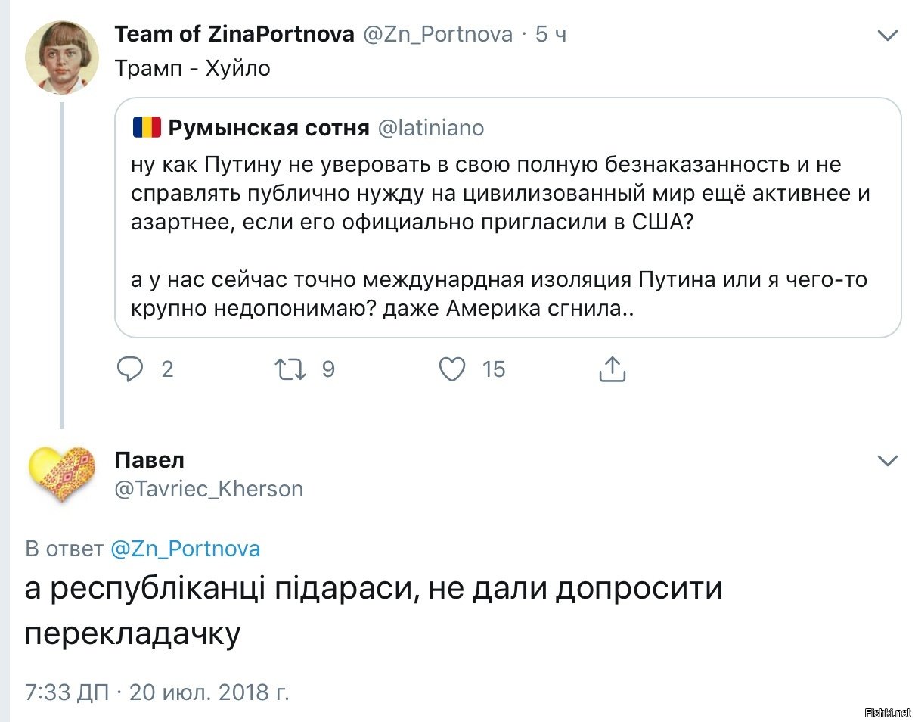The width and height of the screenshot is (915, 722).
Task: Expand the tweet options chevron for Team of ZinaPortnova
Action: click(887, 35)
